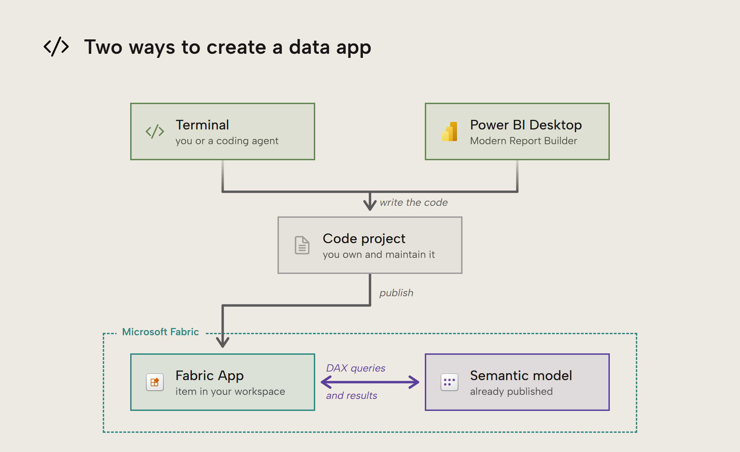Click the 'Terminal' heading text
This screenshot has height=452, width=740.
pyautogui.click(x=202, y=125)
